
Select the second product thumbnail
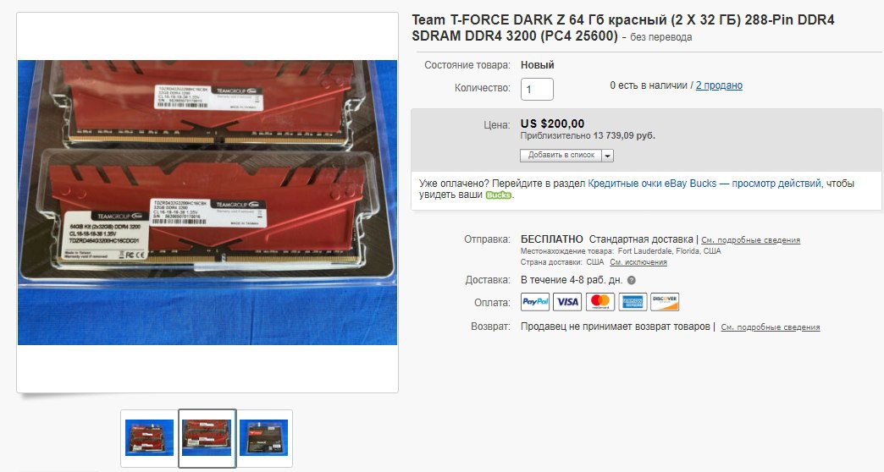(207, 438)
